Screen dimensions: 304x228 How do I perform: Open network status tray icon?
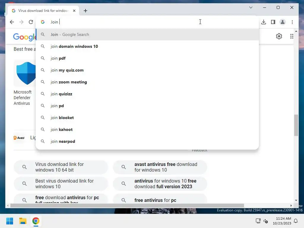click(258, 221)
